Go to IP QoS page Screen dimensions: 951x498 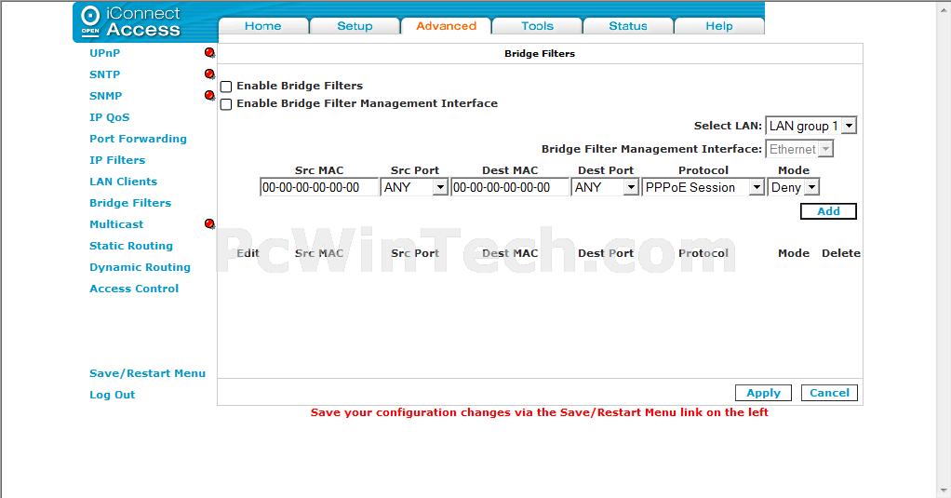coord(110,117)
